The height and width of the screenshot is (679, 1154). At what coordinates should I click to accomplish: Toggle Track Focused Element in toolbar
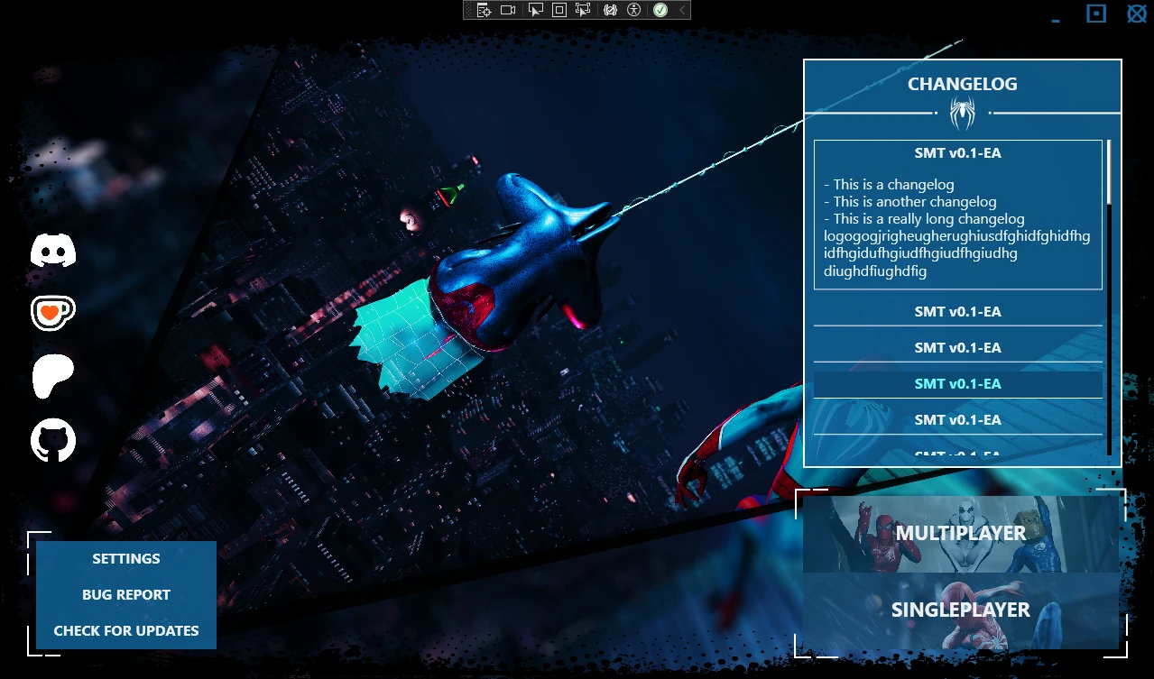(583, 10)
